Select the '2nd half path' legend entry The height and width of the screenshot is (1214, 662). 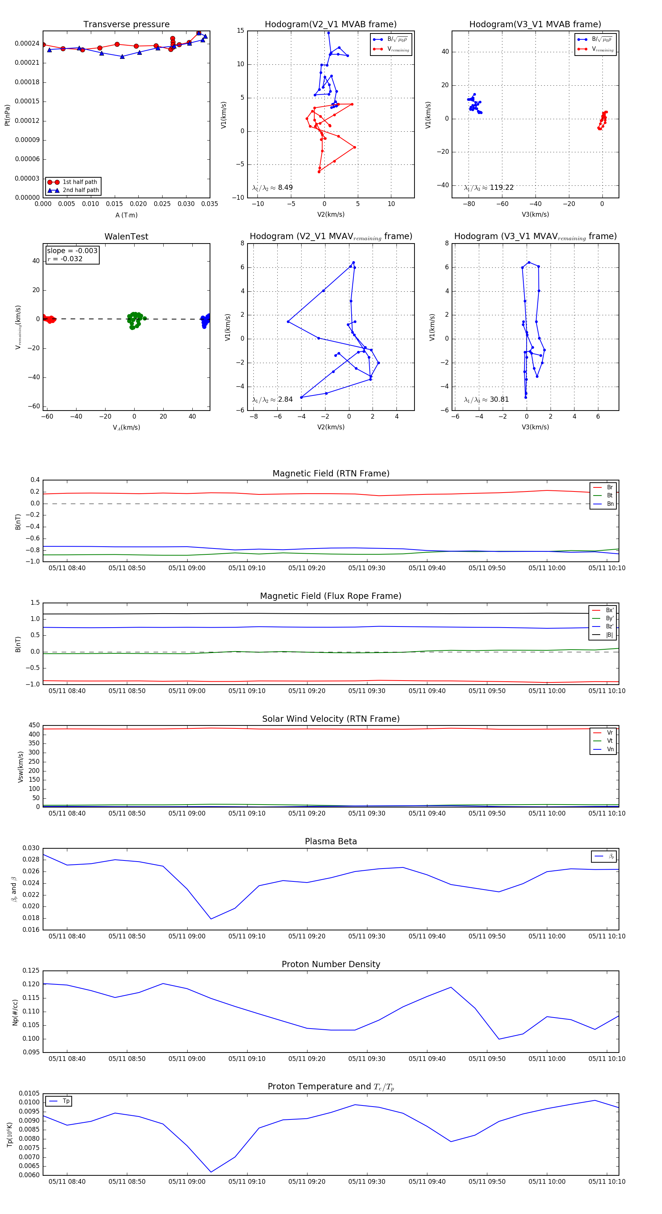[x=73, y=190]
